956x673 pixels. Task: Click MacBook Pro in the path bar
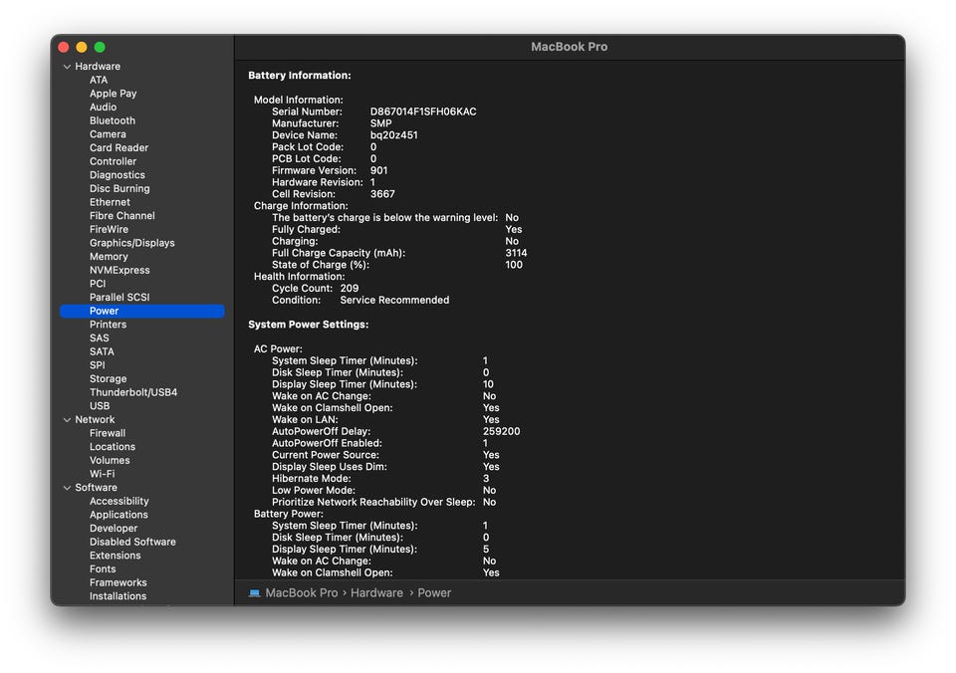[x=301, y=592]
